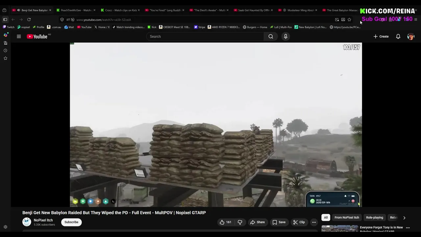This screenshot has width=421, height=237.
Task: Open OBSBOT Meet SE bookmark
Action: (175, 27)
